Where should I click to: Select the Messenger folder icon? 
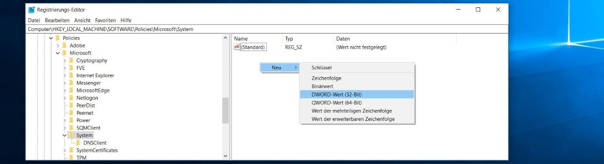pyautogui.click(x=71, y=83)
